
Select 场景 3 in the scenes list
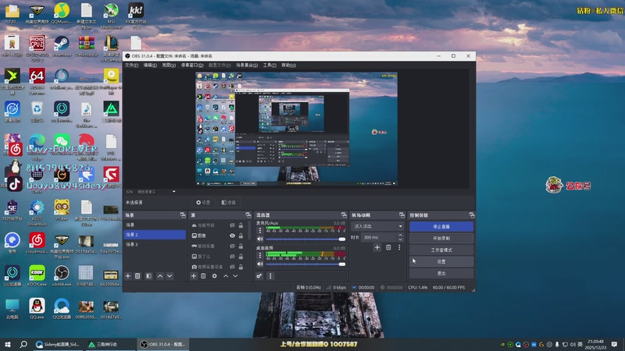[132, 244]
